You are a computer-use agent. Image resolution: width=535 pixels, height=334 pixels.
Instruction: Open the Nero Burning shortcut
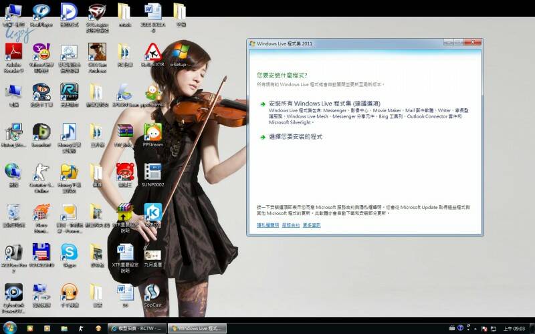click(41, 218)
